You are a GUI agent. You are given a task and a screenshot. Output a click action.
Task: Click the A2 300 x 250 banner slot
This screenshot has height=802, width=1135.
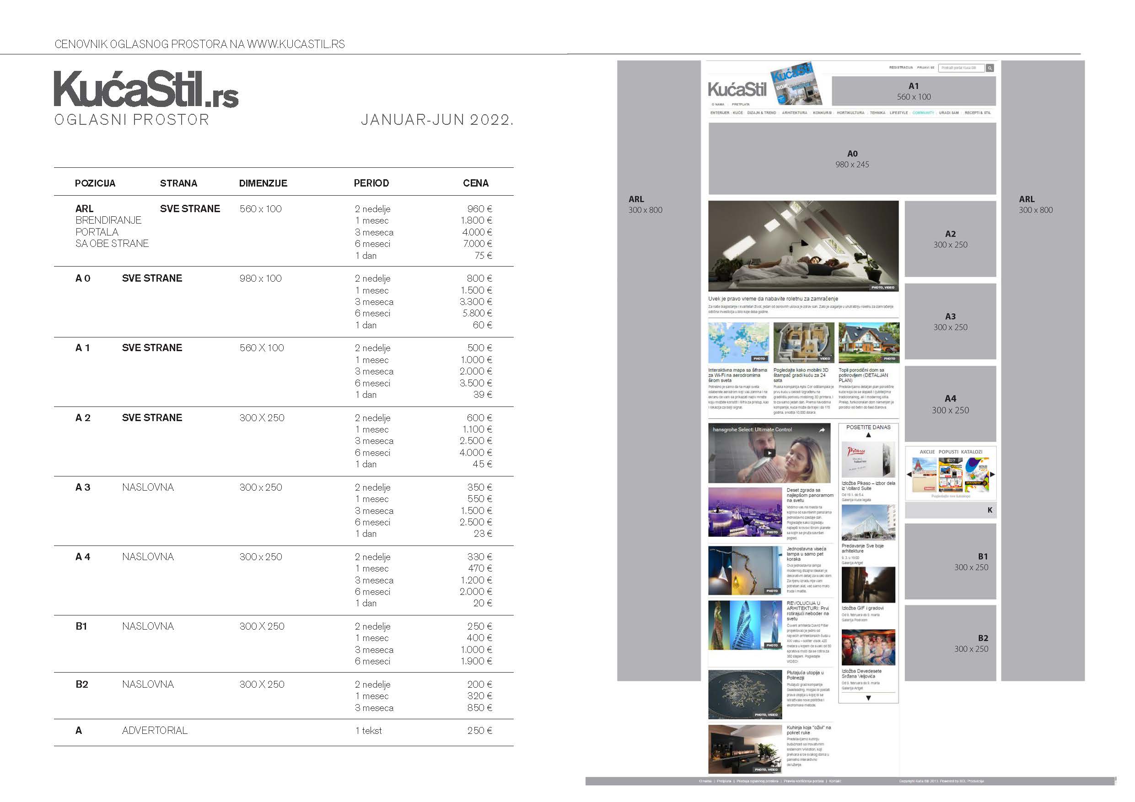(950, 239)
